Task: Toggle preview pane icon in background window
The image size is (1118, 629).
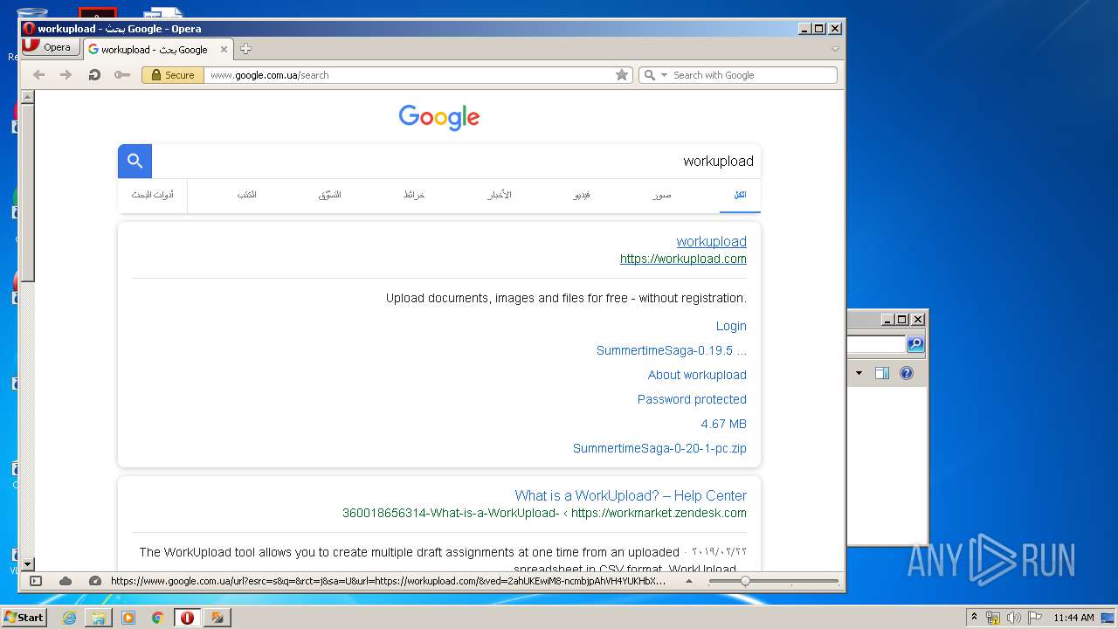Action: [882, 373]
